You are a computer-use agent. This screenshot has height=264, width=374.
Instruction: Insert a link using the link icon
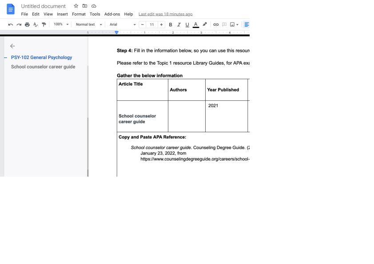pyautogui.click(x=216, y=25)
